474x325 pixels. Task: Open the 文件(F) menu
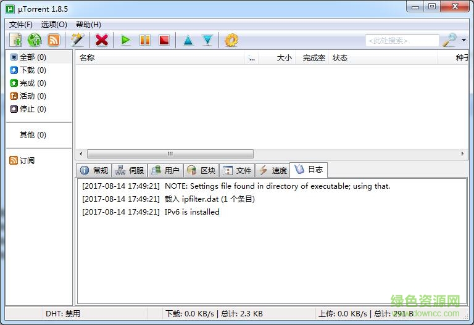tap(21, 25)
